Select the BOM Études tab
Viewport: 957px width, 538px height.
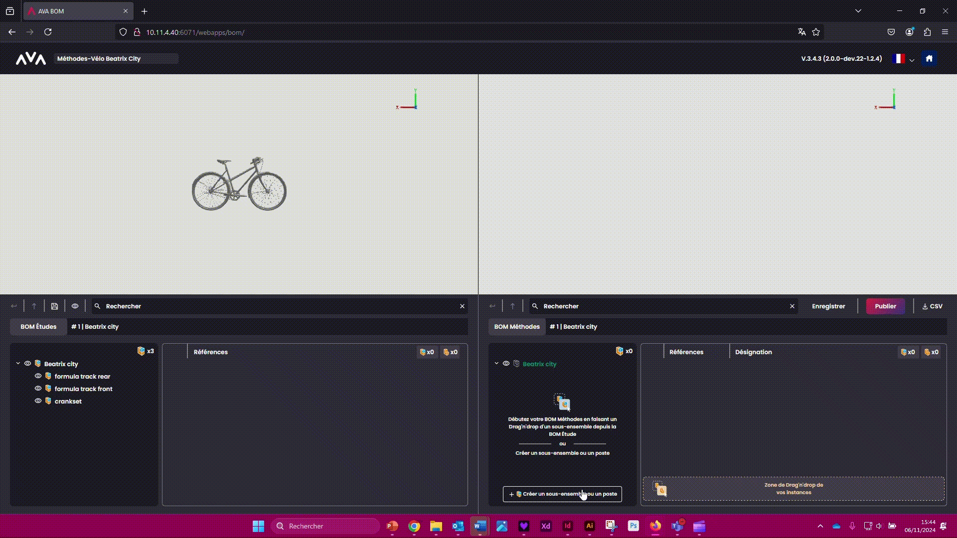pos(38,327)
